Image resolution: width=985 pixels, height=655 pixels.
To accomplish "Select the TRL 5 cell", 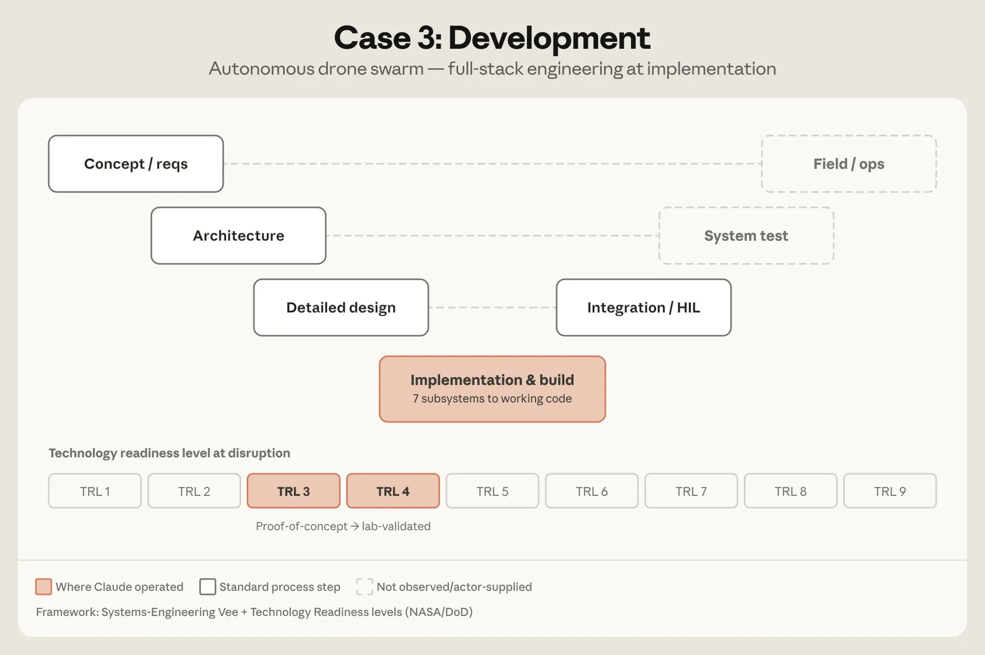I will click(x=493, y=491).
